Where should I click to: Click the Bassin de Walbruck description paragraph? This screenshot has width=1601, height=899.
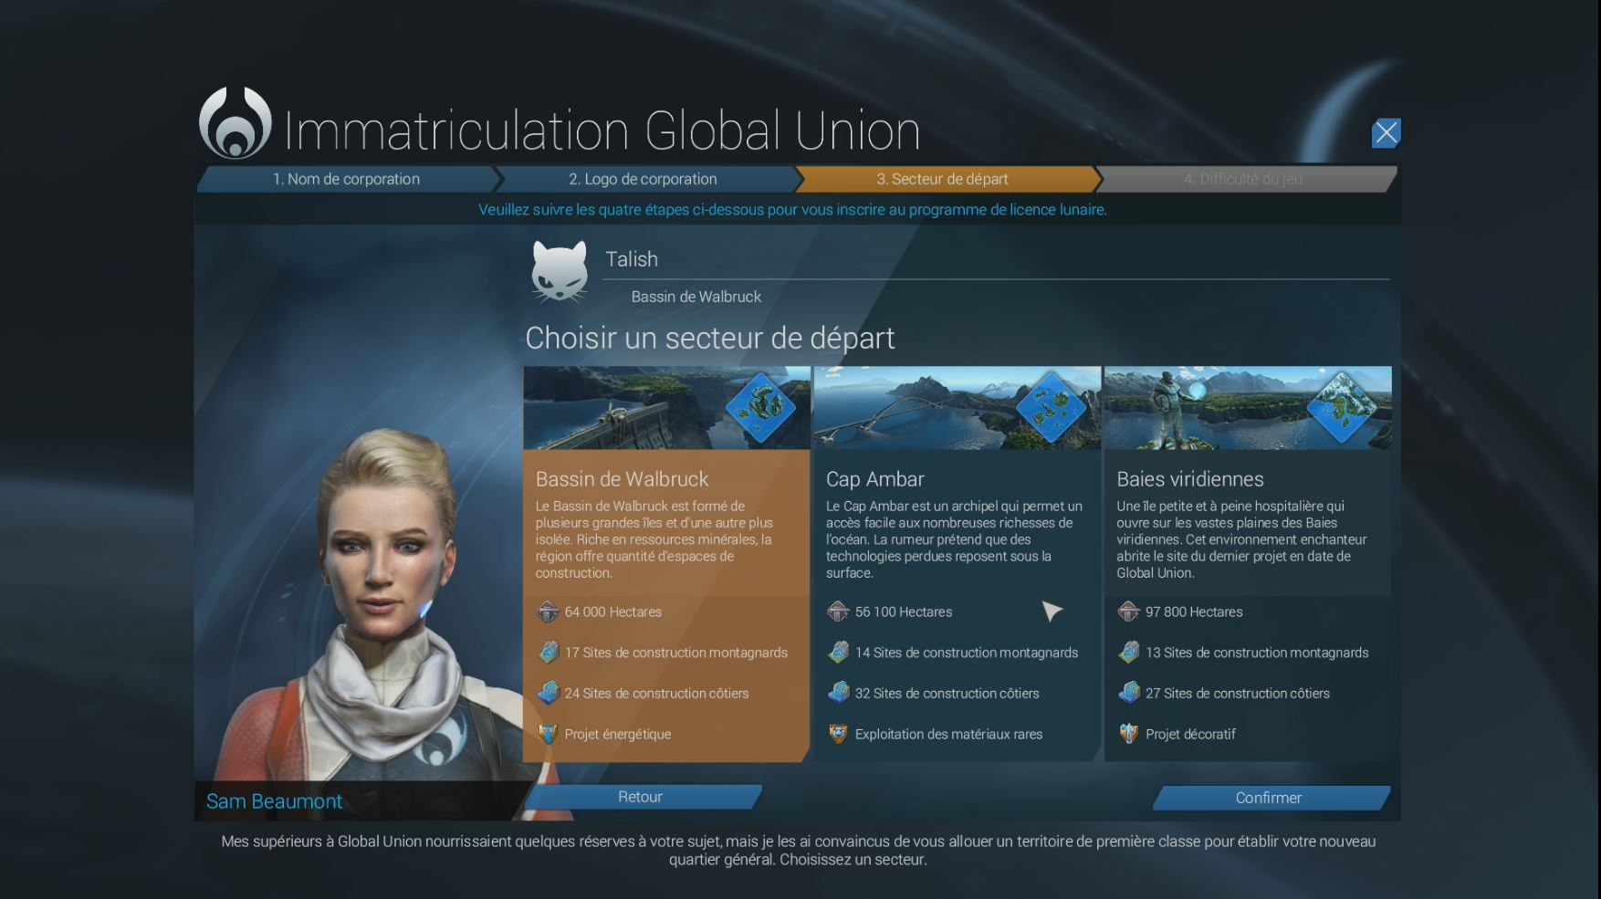(654, 539)
